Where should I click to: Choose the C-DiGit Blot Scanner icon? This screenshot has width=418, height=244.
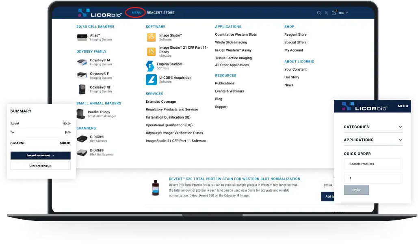(82, 139)
